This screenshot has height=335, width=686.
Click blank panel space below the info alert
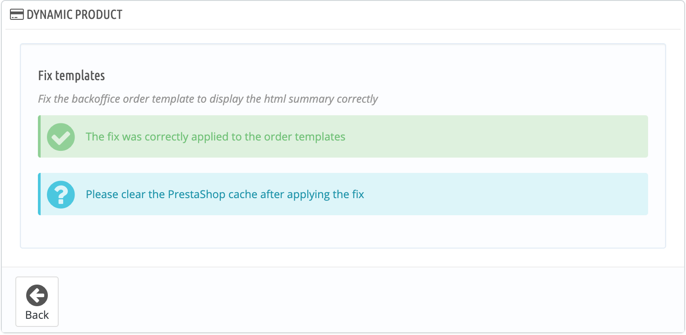343,231
